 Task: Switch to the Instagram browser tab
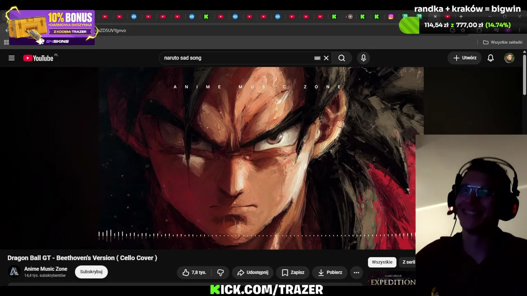tap(391, 16)
